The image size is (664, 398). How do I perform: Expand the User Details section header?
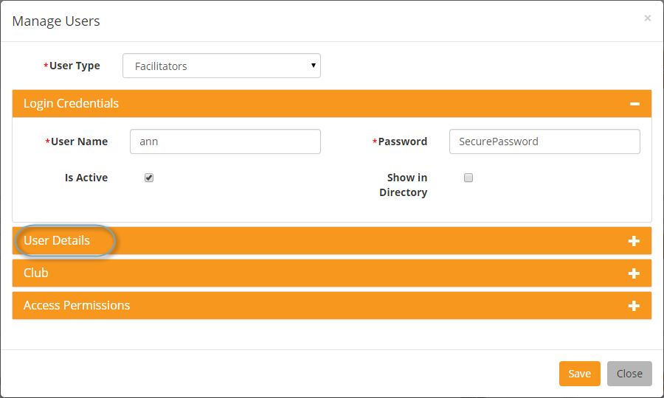[x=332, y=241]
